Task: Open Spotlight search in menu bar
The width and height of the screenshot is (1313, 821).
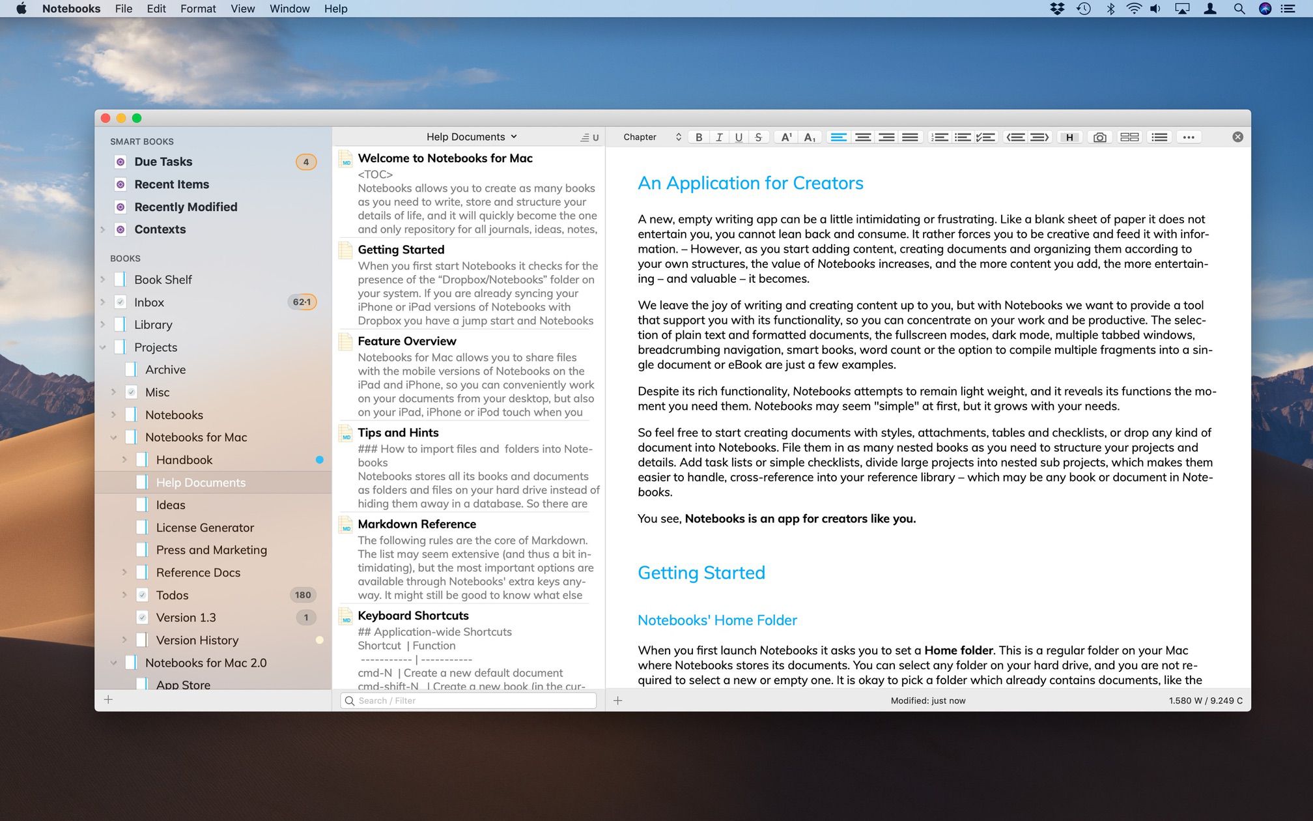Action: pyautogui.click(x=1239, y=8)
